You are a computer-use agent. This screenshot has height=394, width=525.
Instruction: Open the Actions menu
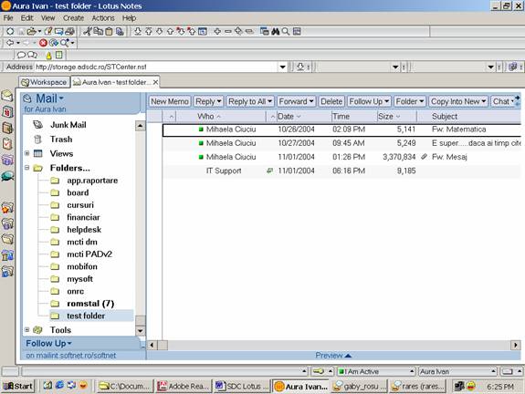pos(103,18)
